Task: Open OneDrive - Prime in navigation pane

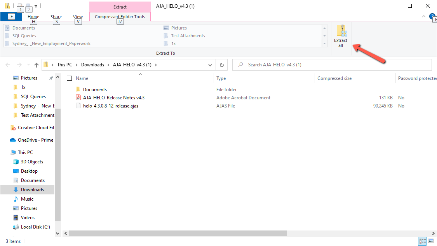Action: tap(35, 140)
